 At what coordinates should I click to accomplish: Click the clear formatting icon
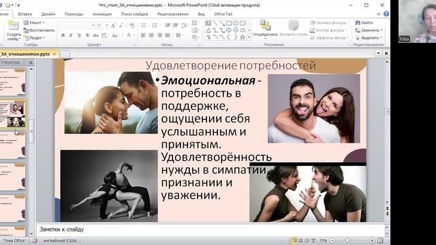coord(132,26)
